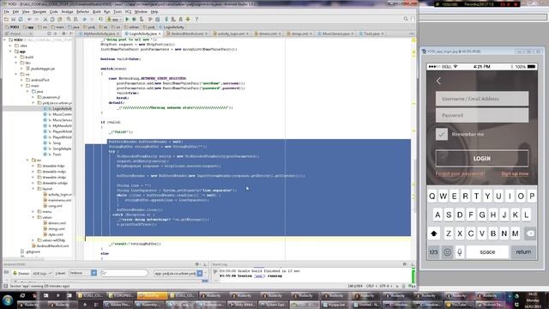Screen dimensions: 549x309
Task: Click the Windows Start orb
Action: click(x=8, y=300)
